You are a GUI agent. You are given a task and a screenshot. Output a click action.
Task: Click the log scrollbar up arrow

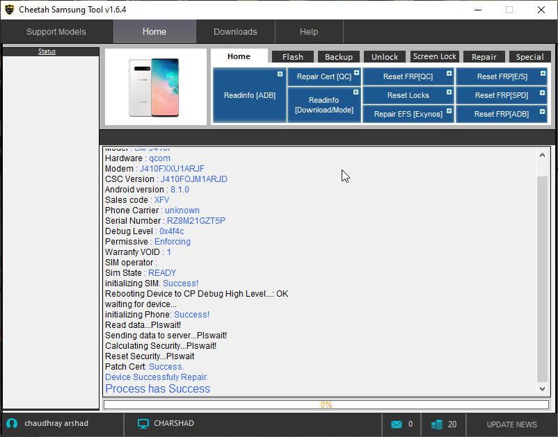point(542,155)
